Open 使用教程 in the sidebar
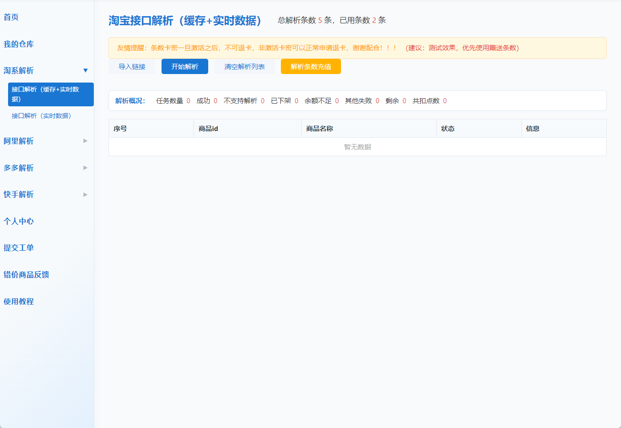 click(19, 301)
